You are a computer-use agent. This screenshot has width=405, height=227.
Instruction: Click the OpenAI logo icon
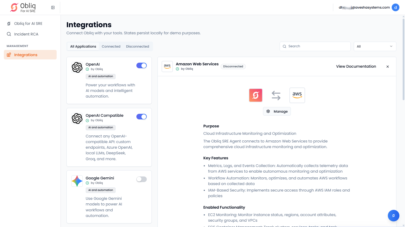[x=77, y=67]
